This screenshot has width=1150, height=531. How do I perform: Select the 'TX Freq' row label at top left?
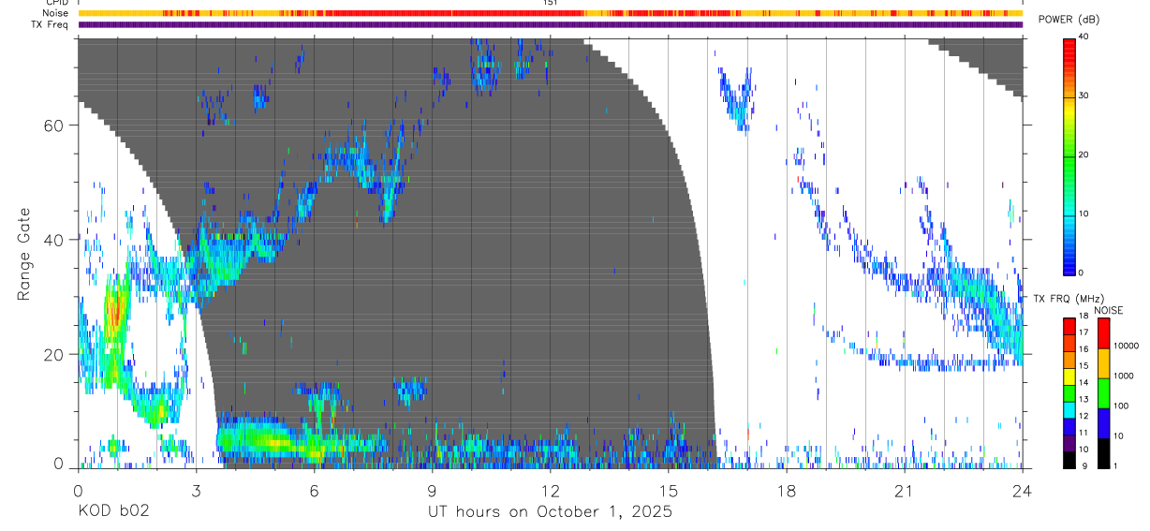click(51, 24)
